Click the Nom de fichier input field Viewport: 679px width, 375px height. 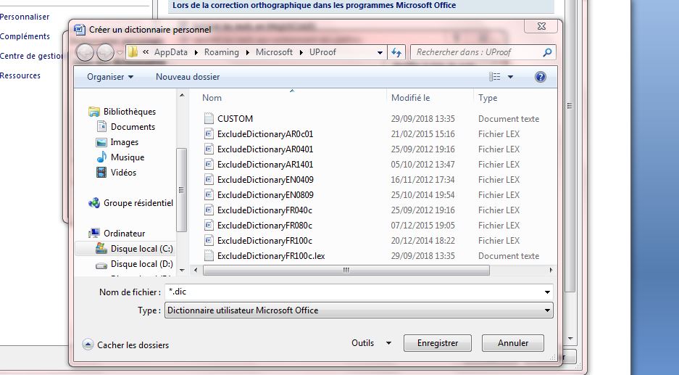pyautogui.click(x=354, y=292)
